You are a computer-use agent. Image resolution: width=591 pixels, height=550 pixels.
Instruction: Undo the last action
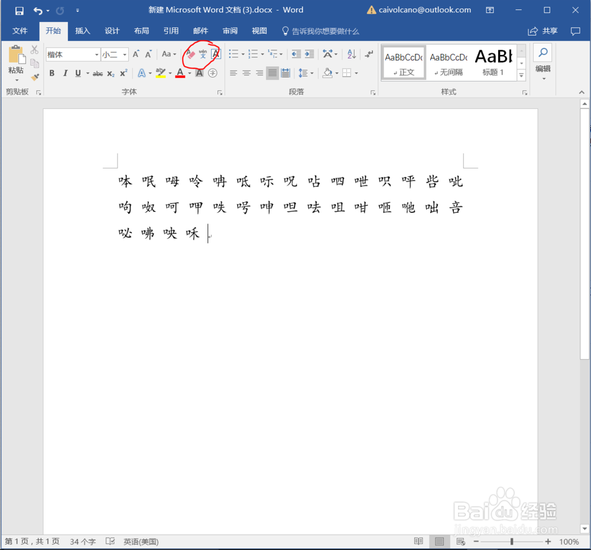pyautogui.click(x=38, y=11)
